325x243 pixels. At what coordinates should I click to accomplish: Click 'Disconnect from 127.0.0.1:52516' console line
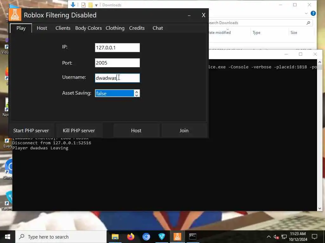pyautogui.click(x=52, y=143)
